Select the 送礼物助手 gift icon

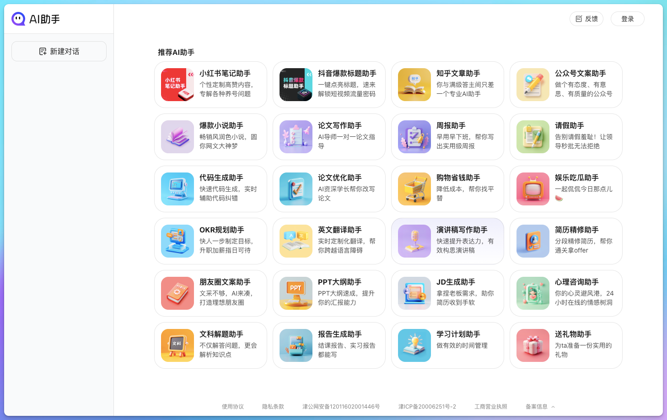pos(533,345)
